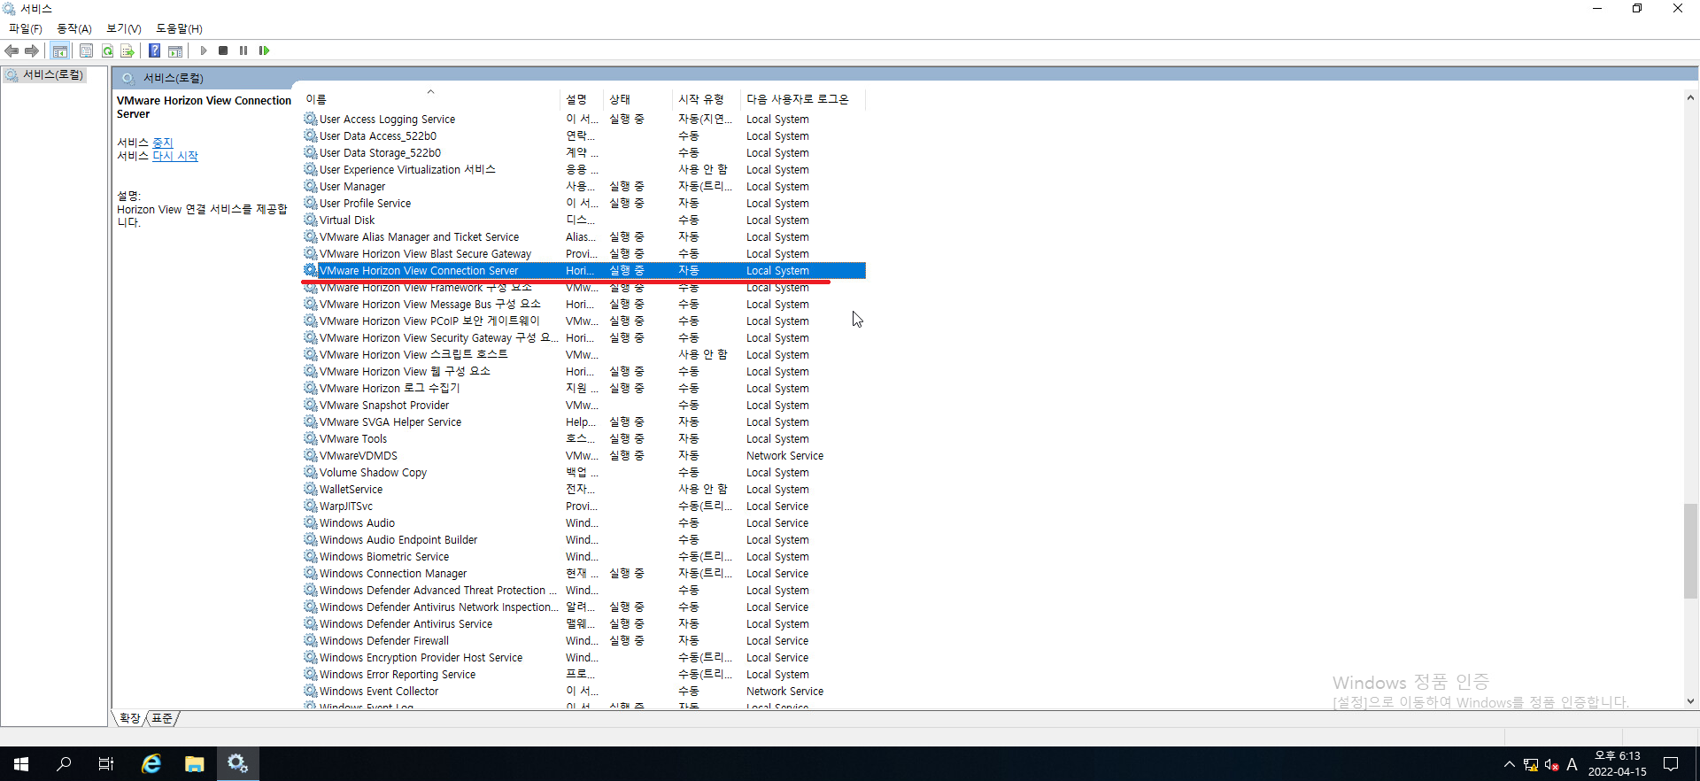This screenshot has width=1700, height=781.
Task: Open the Properties toolbar icon
Action: [86, 50]
